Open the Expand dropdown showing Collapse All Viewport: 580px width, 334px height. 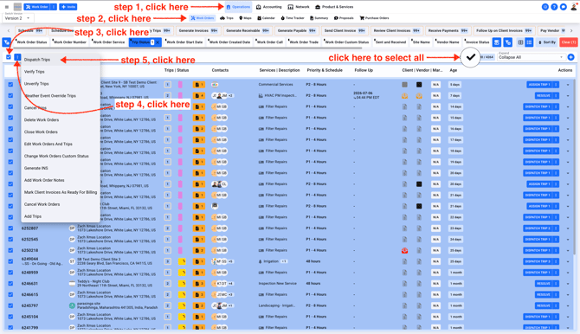(x=531, y=57)
